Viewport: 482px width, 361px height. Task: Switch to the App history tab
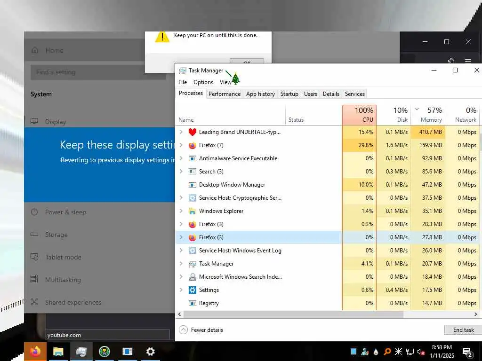[260, 94]
